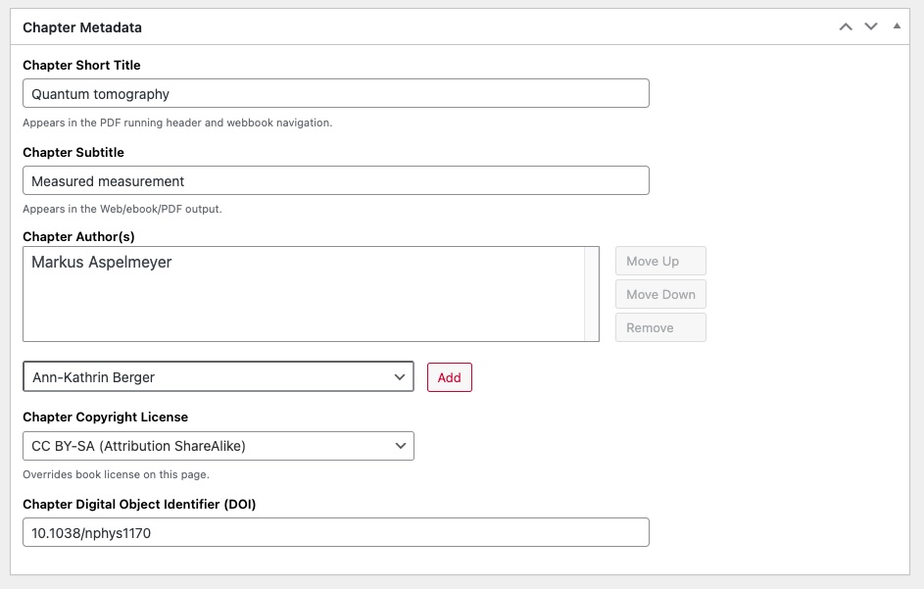Open the CC BY-SA copyright license dropdown
This screenshot has width=924, height=589.
pos(218,446)
